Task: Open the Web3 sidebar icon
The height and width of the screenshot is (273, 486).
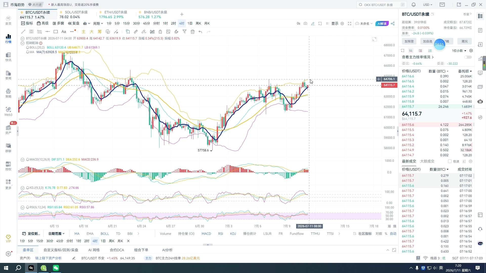Action: 8,111
